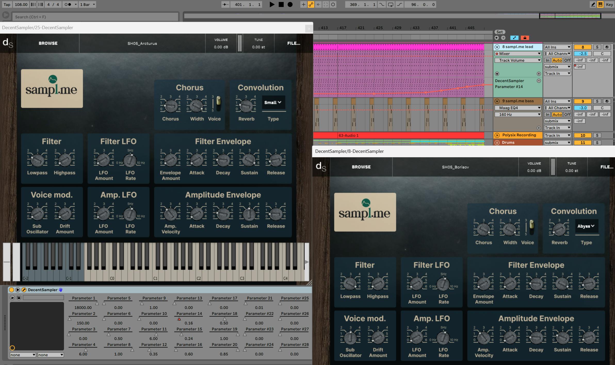This screenshot has width=615, height=365.
Task: Set bass track monitor to Off
Action: pos(567,114)
